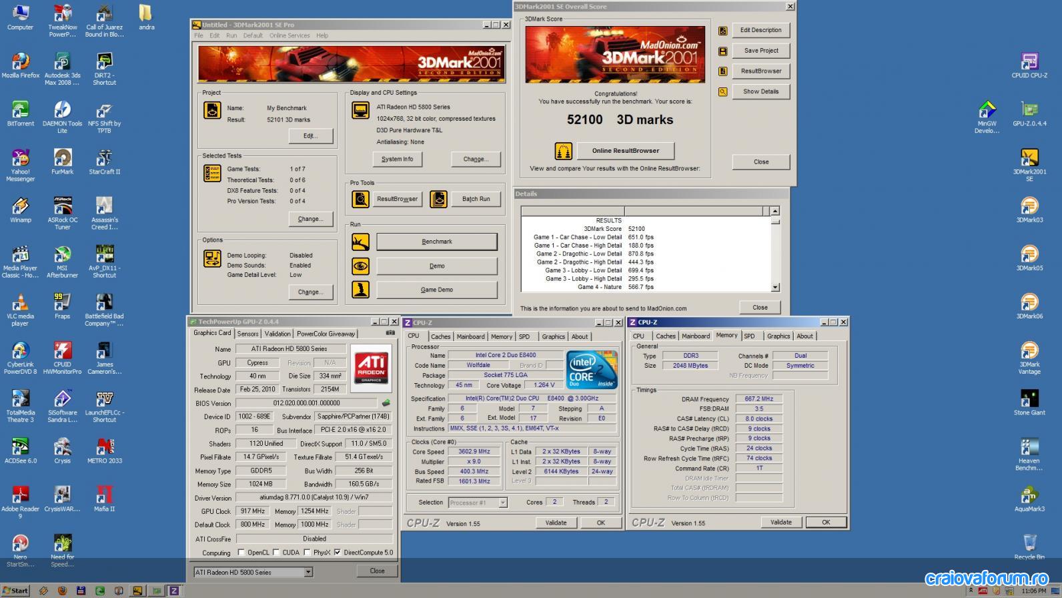1062x598 pixels.
Task: Click the System Info button
Action: pyautogui.click(x=397, y=159)
